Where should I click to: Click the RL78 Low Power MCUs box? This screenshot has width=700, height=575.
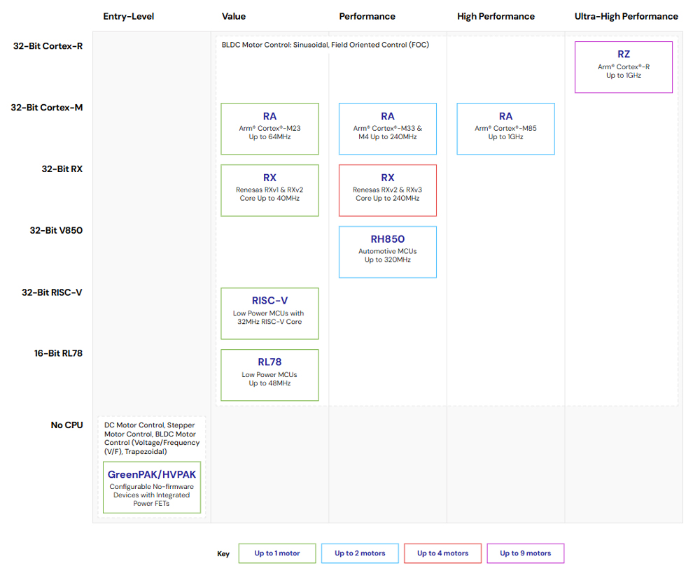[269, 375]
